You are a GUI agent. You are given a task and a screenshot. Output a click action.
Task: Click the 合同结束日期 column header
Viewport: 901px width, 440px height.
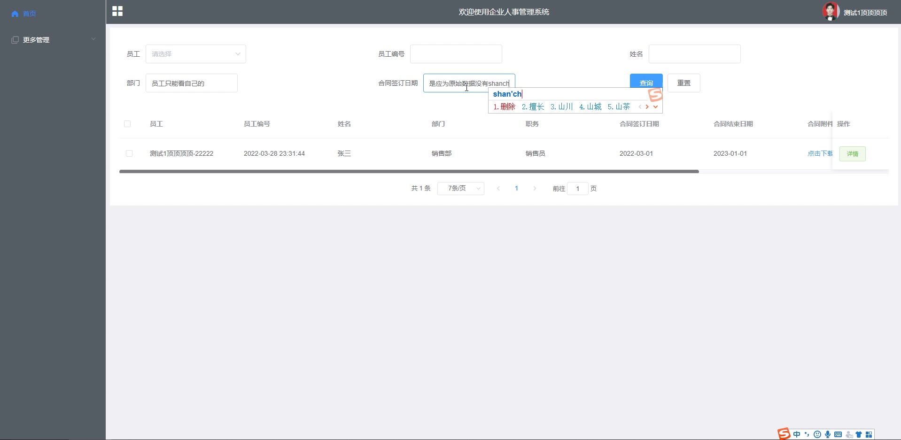pos(733,124)
